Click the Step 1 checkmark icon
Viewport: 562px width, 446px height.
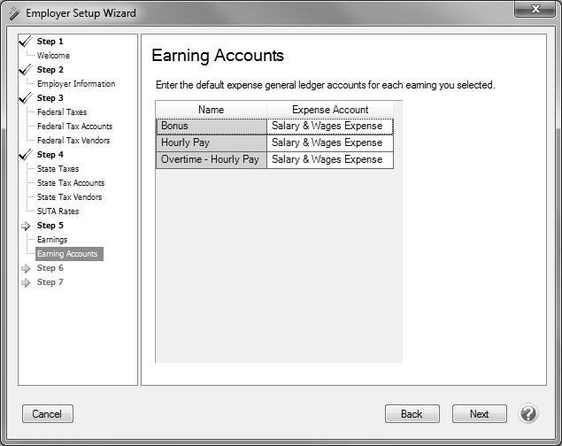(x=26, y=42)
